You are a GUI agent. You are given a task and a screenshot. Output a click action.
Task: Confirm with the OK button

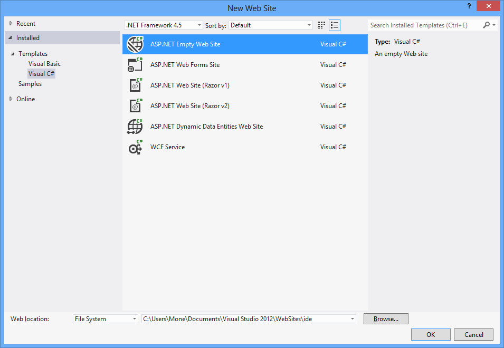click(x=431, y=334)
